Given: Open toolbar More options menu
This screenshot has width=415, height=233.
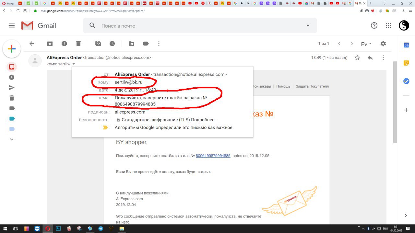Looking at the screenshot, I should tap(159, 44).
